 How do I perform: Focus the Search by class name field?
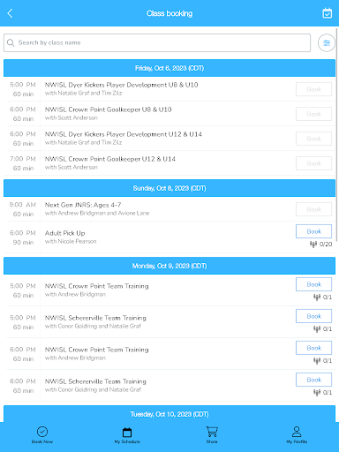tap(157, 42)
